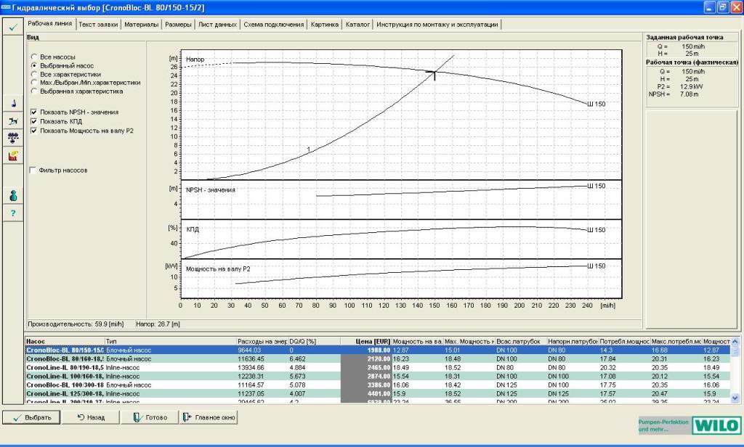Uncheck 'Показать КПД' checkbox
744x447 pixels.
(33, 121)
